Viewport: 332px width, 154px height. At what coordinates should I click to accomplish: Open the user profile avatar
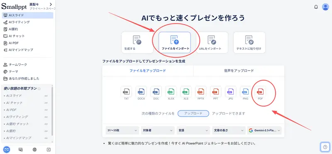pos(325,7)
